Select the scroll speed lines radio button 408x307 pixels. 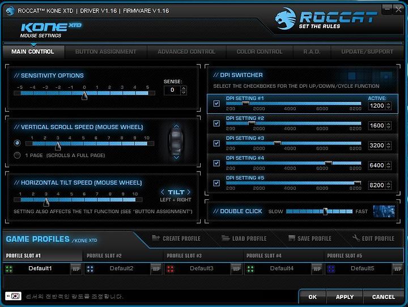click(17, 143)
